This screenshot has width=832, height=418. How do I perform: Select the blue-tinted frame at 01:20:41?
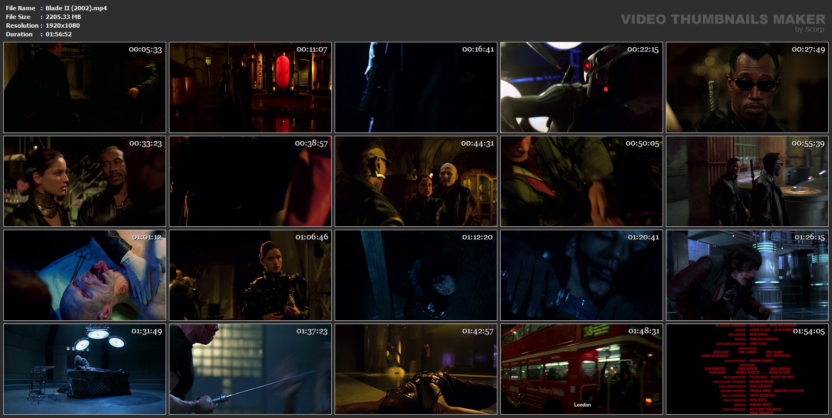tap(582, 275)
